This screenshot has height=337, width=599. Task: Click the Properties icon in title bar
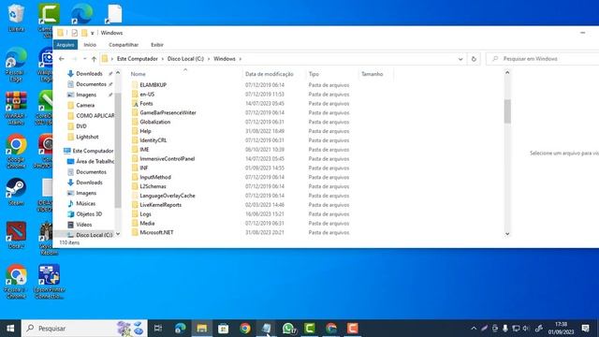75,33
